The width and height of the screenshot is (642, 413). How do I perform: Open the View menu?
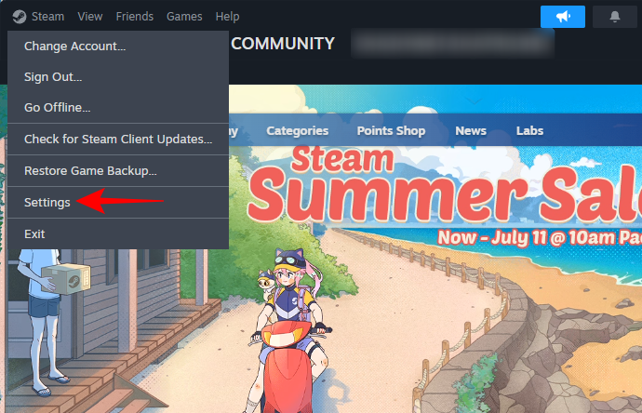(90, 17)
